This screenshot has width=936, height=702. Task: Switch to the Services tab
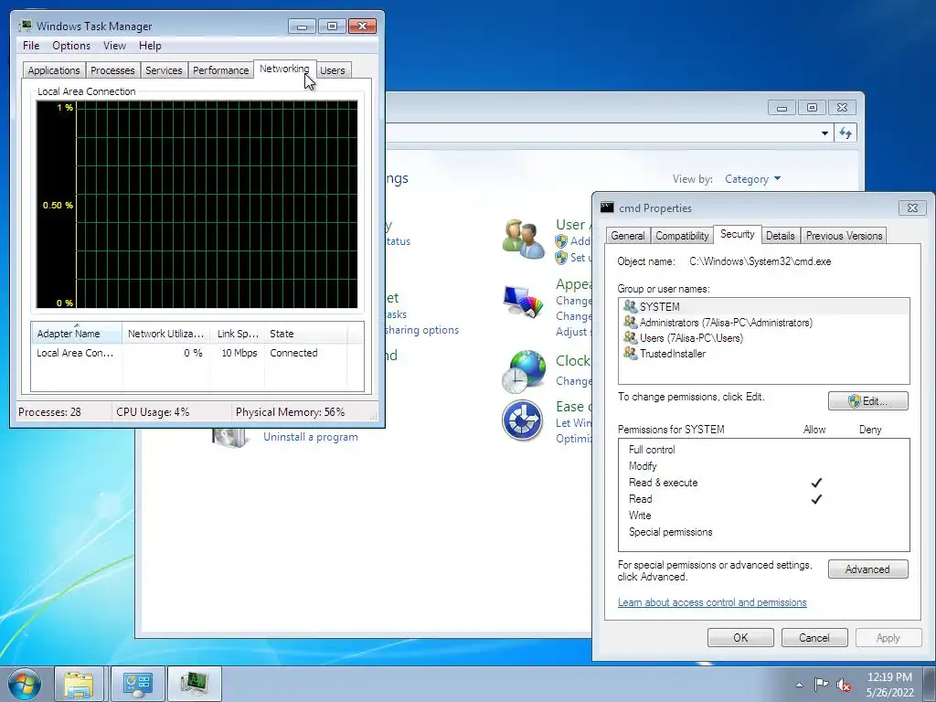tap(164, 70)
